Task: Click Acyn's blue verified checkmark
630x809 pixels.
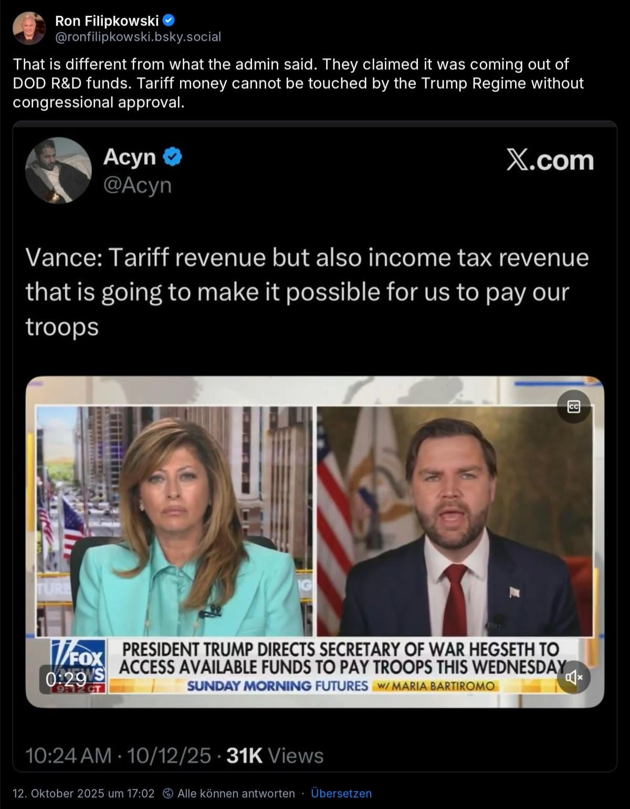Action: tap(172, 157)
